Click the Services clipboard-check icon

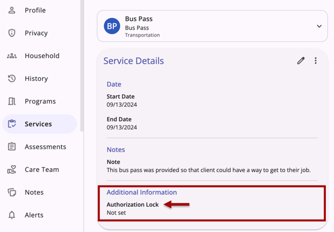click(x=12, y=124)
